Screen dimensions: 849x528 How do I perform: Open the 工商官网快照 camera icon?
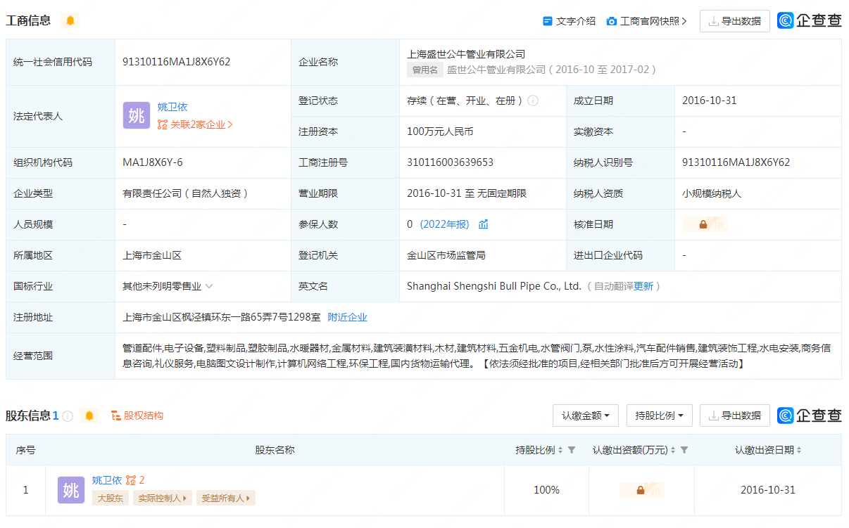612,21
